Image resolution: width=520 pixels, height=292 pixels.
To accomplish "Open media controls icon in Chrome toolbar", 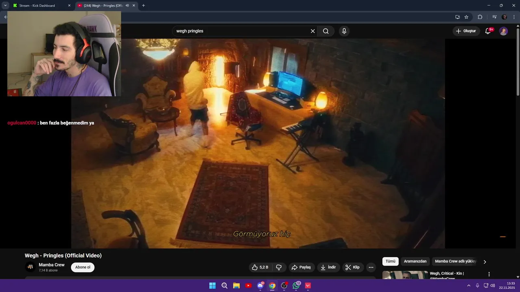I will click(x=494, y=17).
